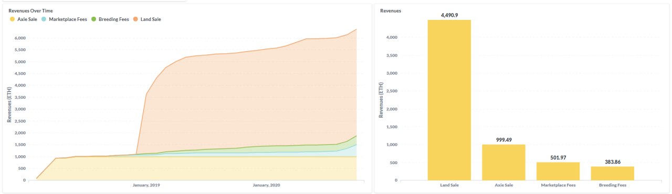Click the 999.49 value label
The height and width of the screenshot is (194, 672).
504,140
